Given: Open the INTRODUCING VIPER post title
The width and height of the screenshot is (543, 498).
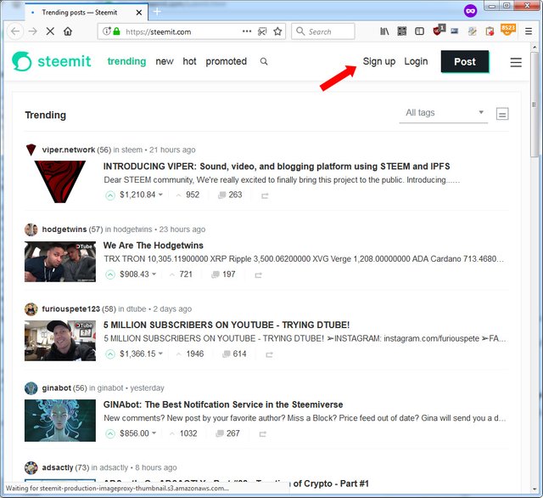Looking at the screenshot, I should pos(277,167).
